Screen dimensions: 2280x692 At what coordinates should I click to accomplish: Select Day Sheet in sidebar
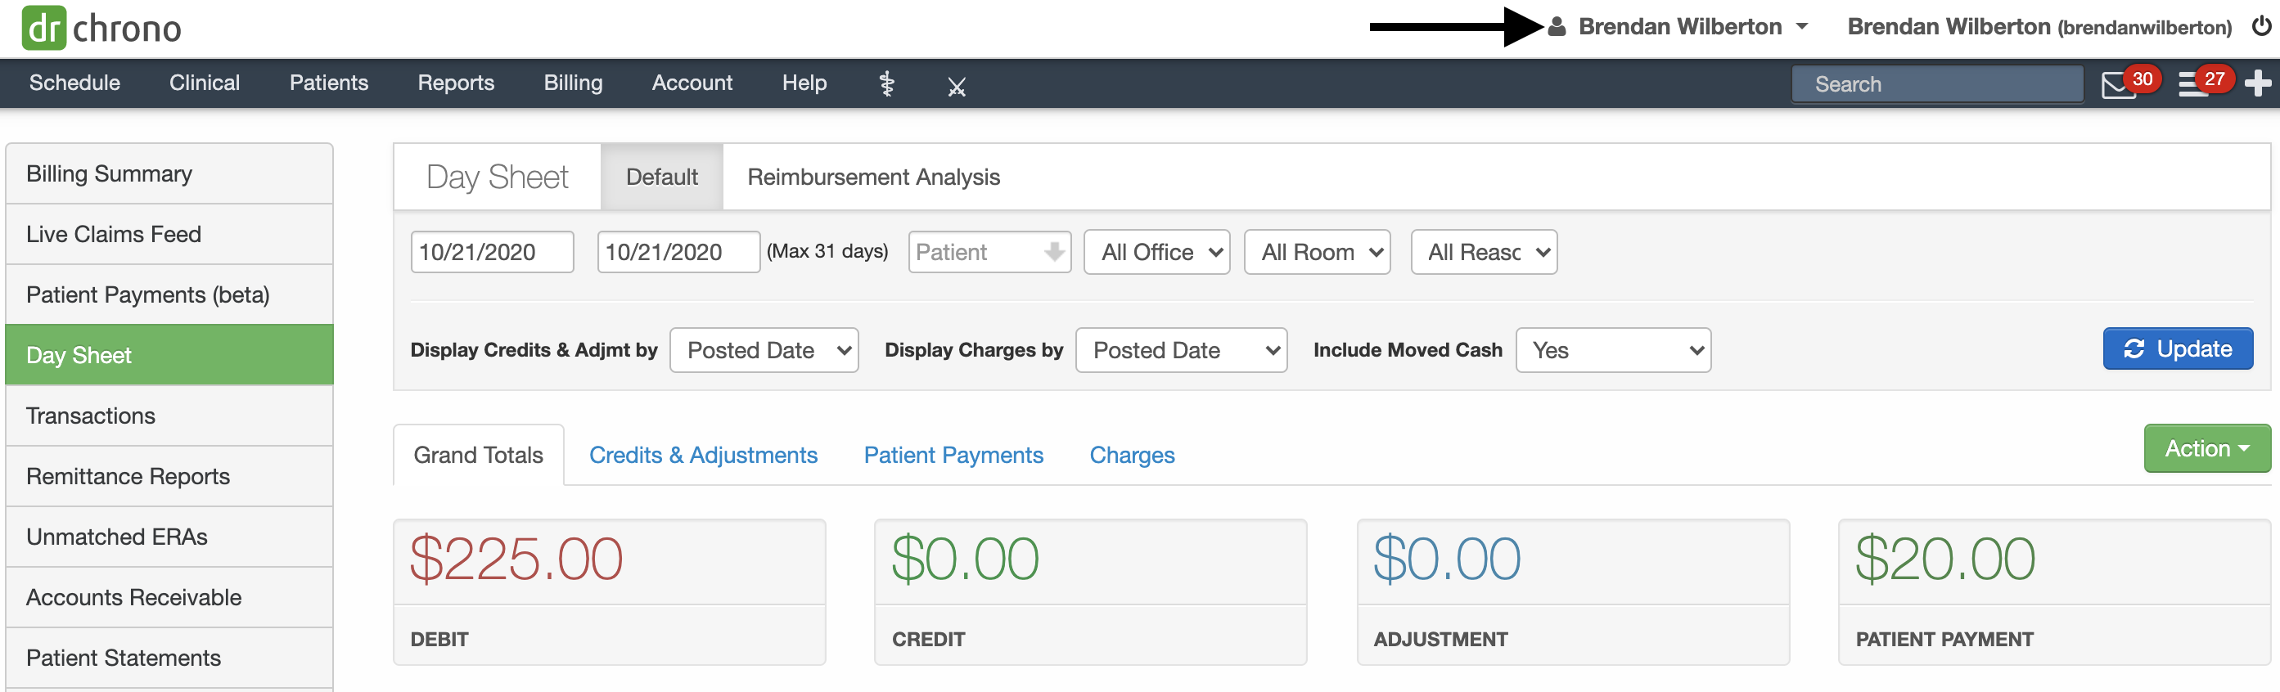pyautogui.click(x=169, y=355)
